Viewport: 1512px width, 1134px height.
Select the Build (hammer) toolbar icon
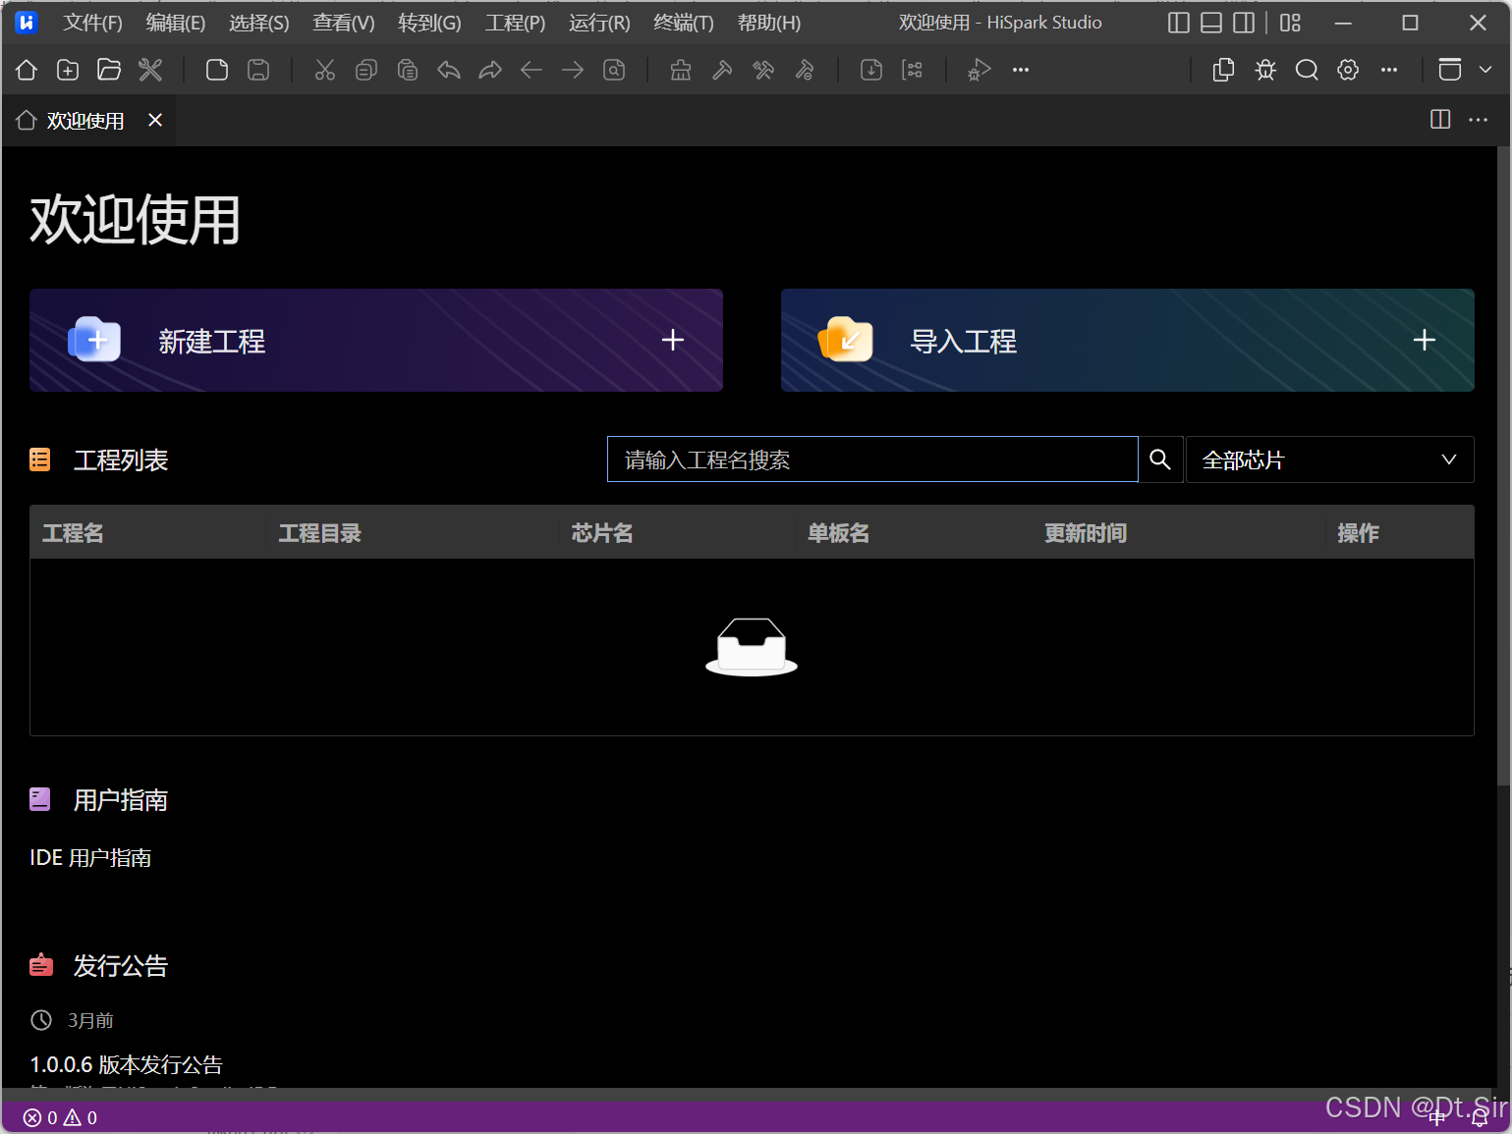(x=722, y=70)
